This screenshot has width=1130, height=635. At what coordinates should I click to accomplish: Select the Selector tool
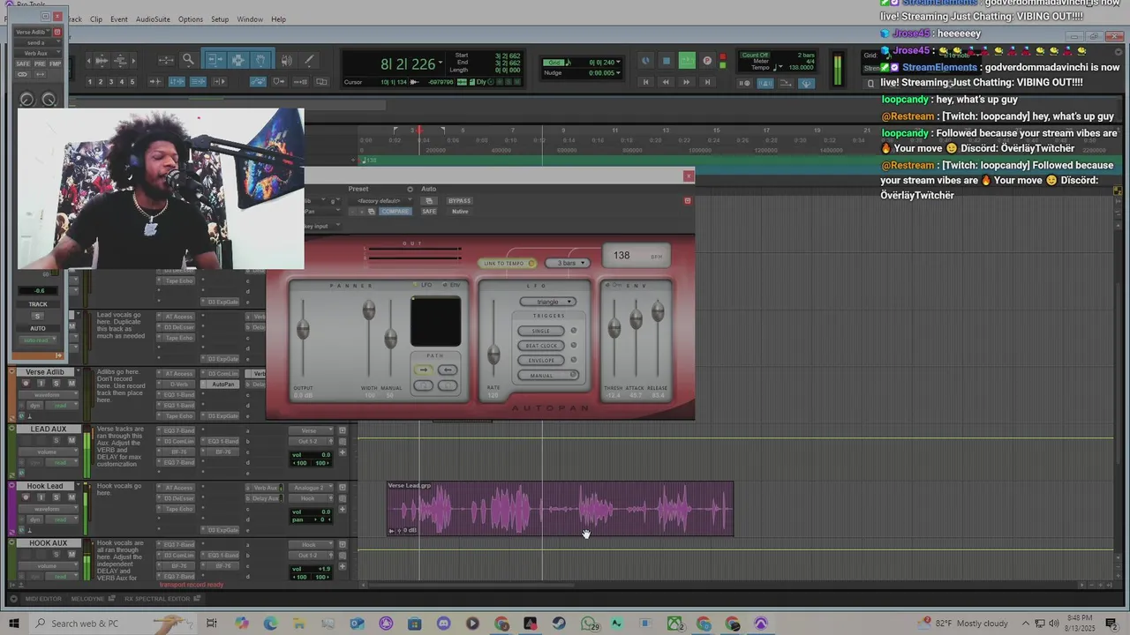(238, 60)
